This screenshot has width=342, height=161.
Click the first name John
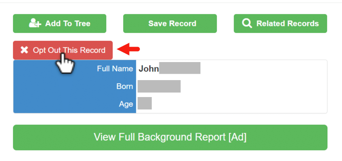pos(148,68)
